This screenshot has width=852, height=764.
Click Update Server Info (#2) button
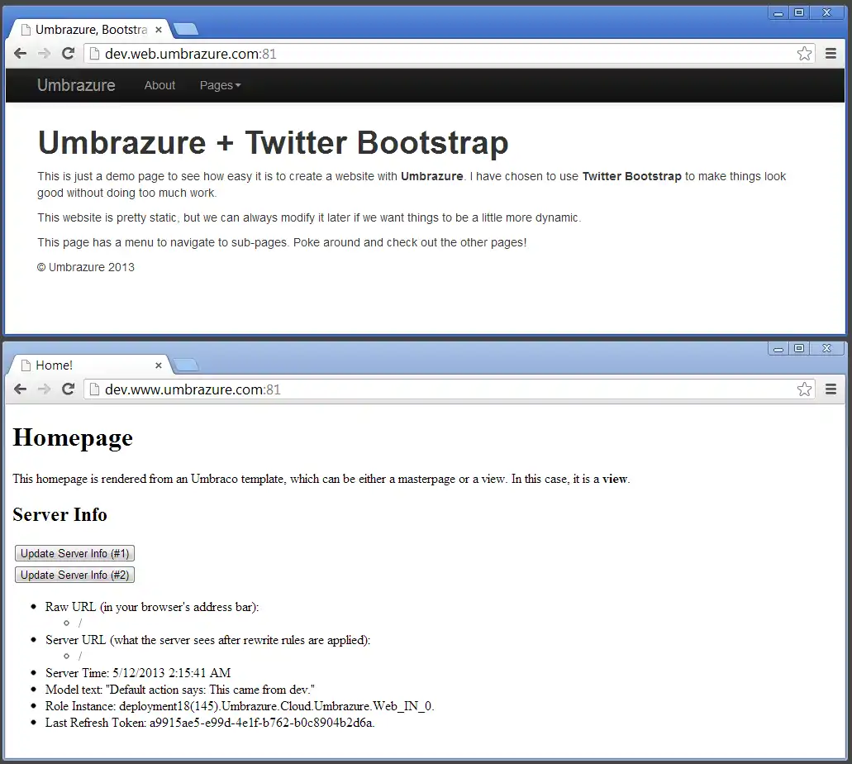74,575
